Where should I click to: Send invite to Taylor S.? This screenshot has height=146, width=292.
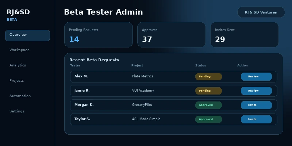click(256, 119)
